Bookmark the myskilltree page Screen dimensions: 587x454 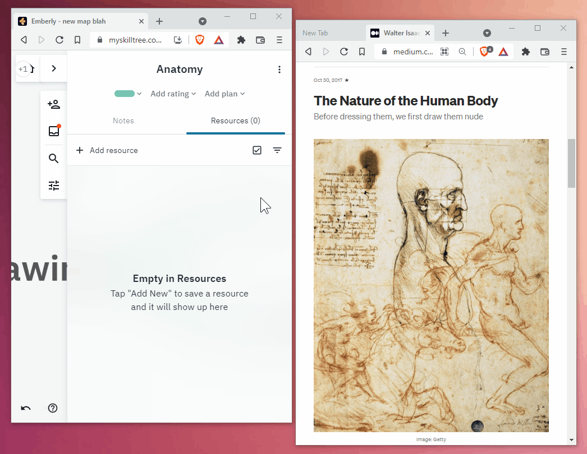[77, 40]
